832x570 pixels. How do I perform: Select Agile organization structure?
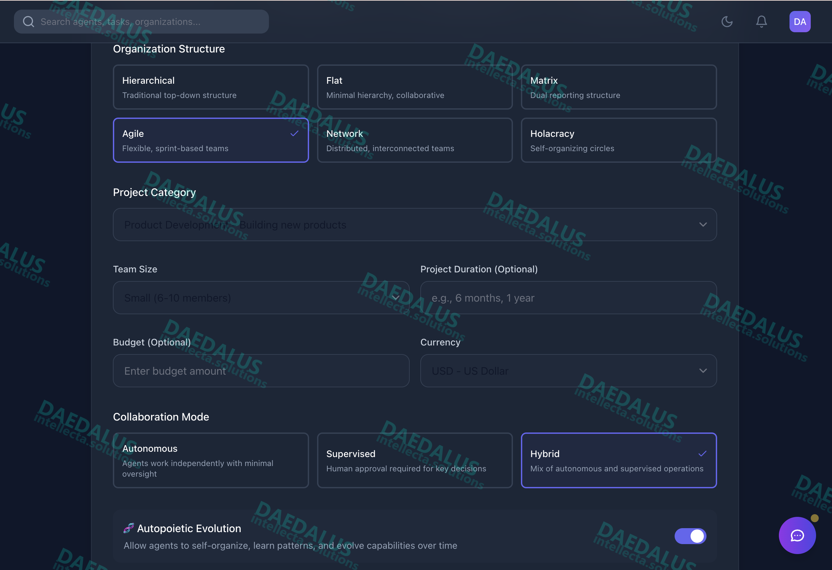point(211,140)
